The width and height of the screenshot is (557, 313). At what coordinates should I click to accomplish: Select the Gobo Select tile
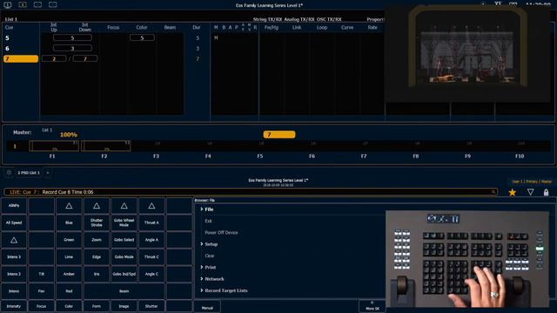tap(124, 240)
